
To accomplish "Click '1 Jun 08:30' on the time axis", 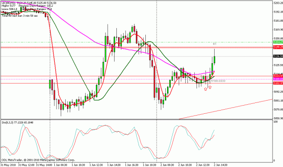I will [61, 165].
